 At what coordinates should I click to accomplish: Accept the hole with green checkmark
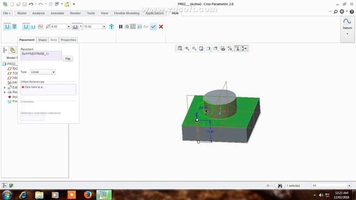(x=154, y=27)
